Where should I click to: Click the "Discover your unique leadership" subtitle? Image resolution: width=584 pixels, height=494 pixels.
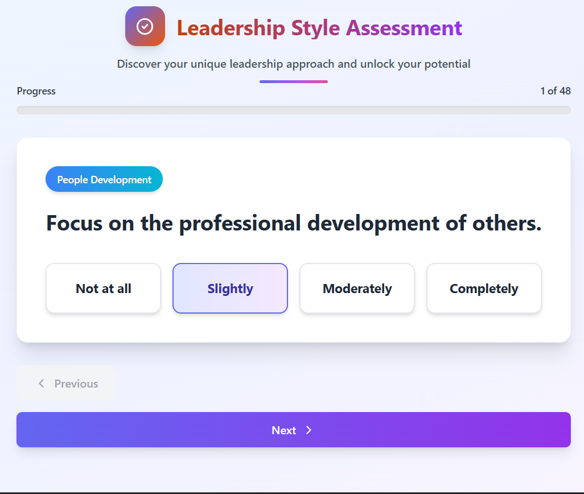(293, 64)
